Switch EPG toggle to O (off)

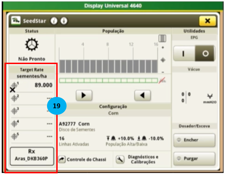205,54
